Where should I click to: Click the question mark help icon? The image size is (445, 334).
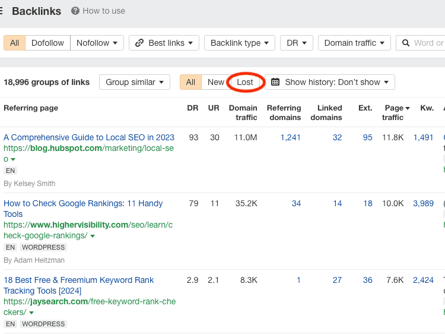click(75, 11)
